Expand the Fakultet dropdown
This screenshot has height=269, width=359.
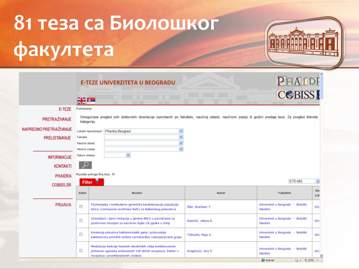pos(143,137)
